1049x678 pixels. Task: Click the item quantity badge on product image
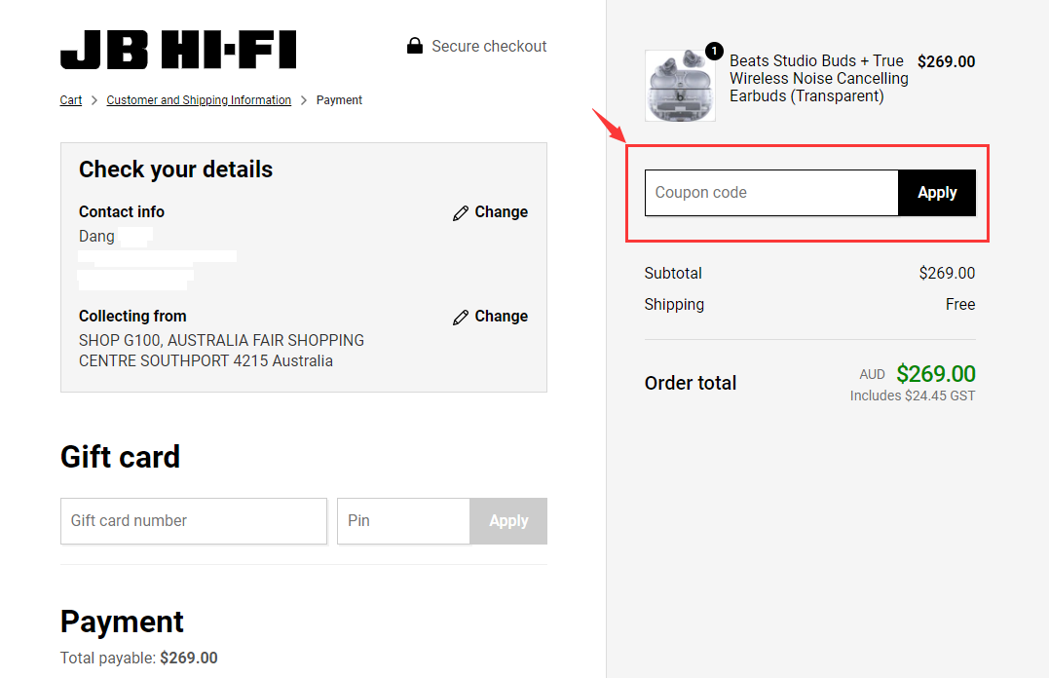coord(714,51)
